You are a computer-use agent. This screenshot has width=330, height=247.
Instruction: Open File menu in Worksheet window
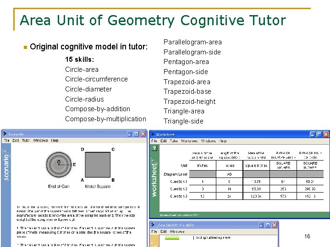pyautogui.click(x=154, y=141)
